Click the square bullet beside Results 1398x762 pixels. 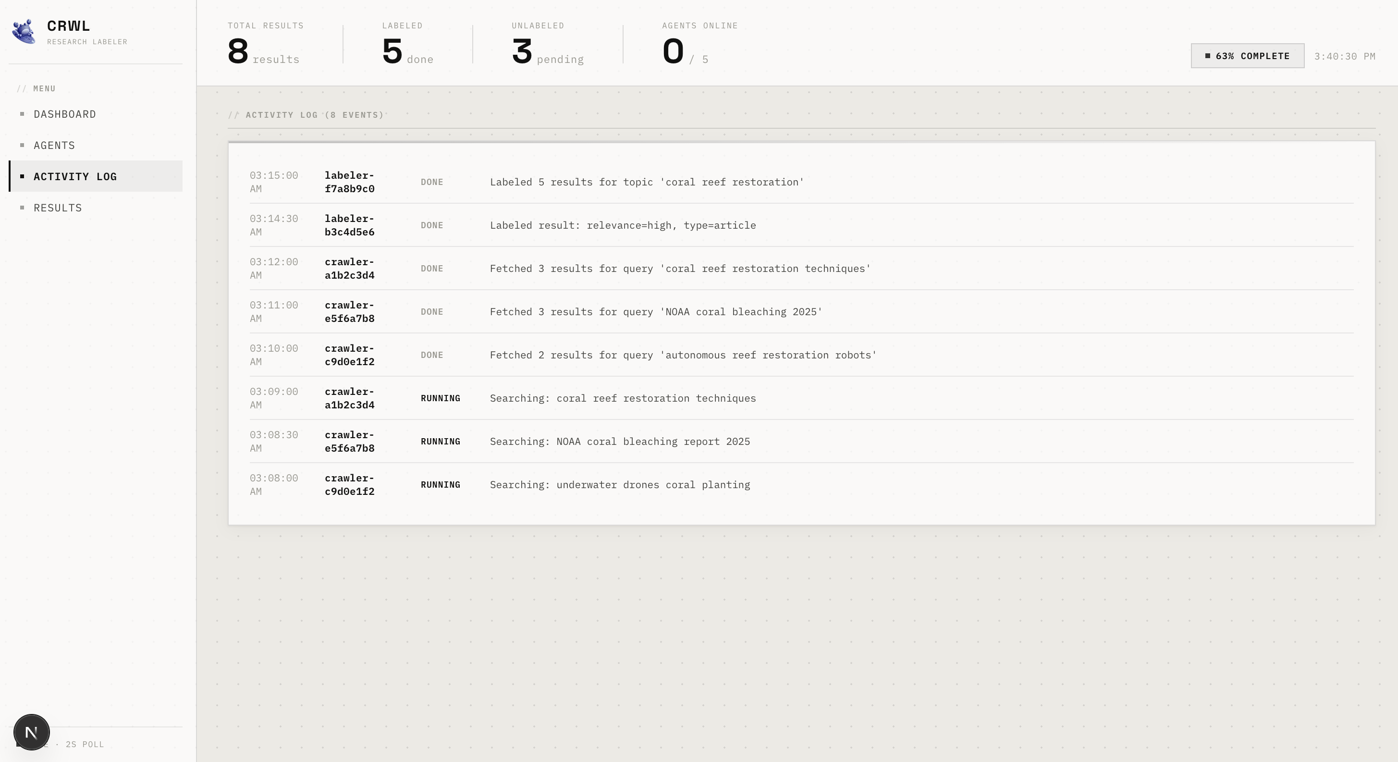click(x=22, y=208)
